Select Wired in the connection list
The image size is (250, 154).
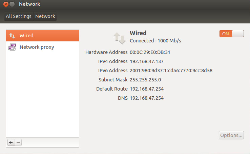43,36
